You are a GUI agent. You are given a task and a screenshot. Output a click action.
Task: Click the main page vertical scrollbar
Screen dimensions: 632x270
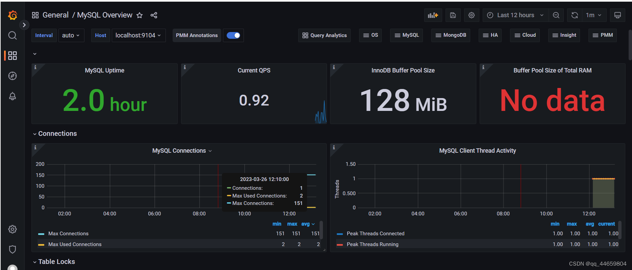[630, 45]
